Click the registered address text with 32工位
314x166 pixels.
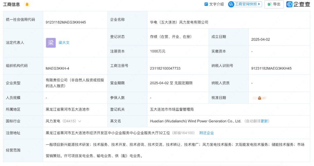coord(108,133)
